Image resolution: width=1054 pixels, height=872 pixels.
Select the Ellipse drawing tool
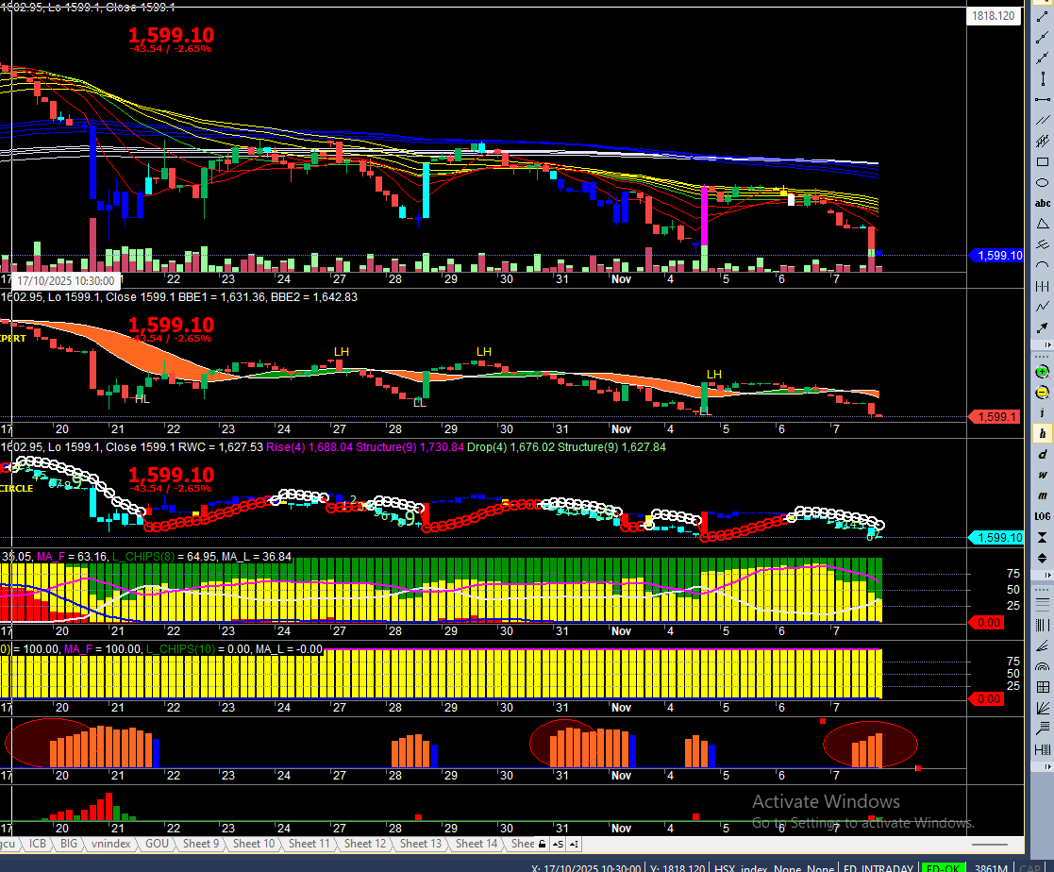click(1043, 182)
